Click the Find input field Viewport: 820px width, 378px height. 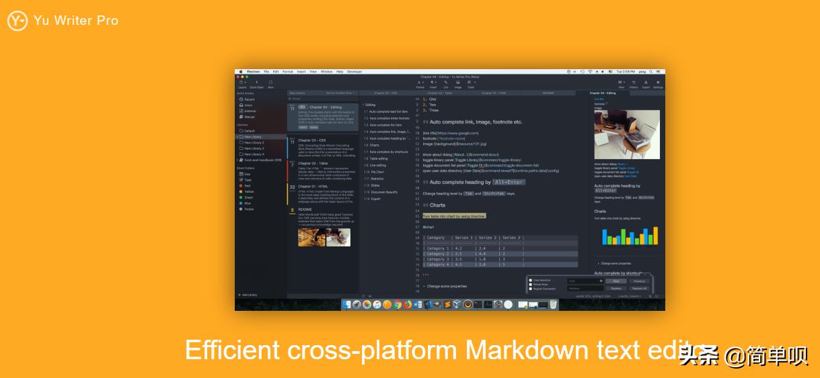pos(585,281)
